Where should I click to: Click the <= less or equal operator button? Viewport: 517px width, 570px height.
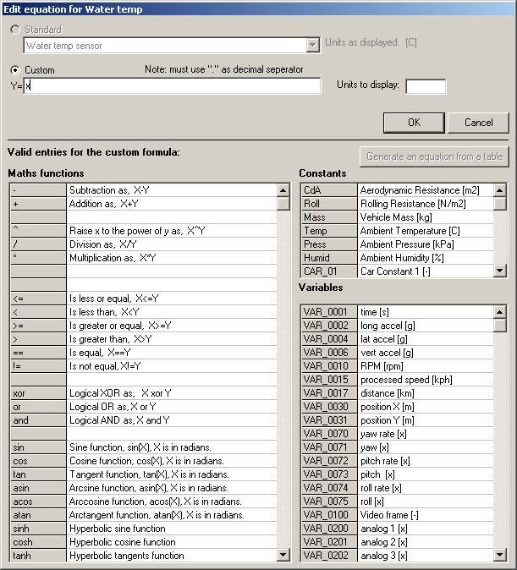38,299
